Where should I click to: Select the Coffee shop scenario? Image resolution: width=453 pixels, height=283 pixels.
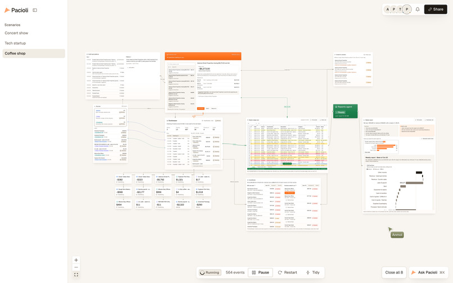34,53
